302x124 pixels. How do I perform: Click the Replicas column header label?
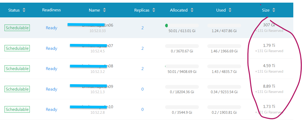(142, 10)
